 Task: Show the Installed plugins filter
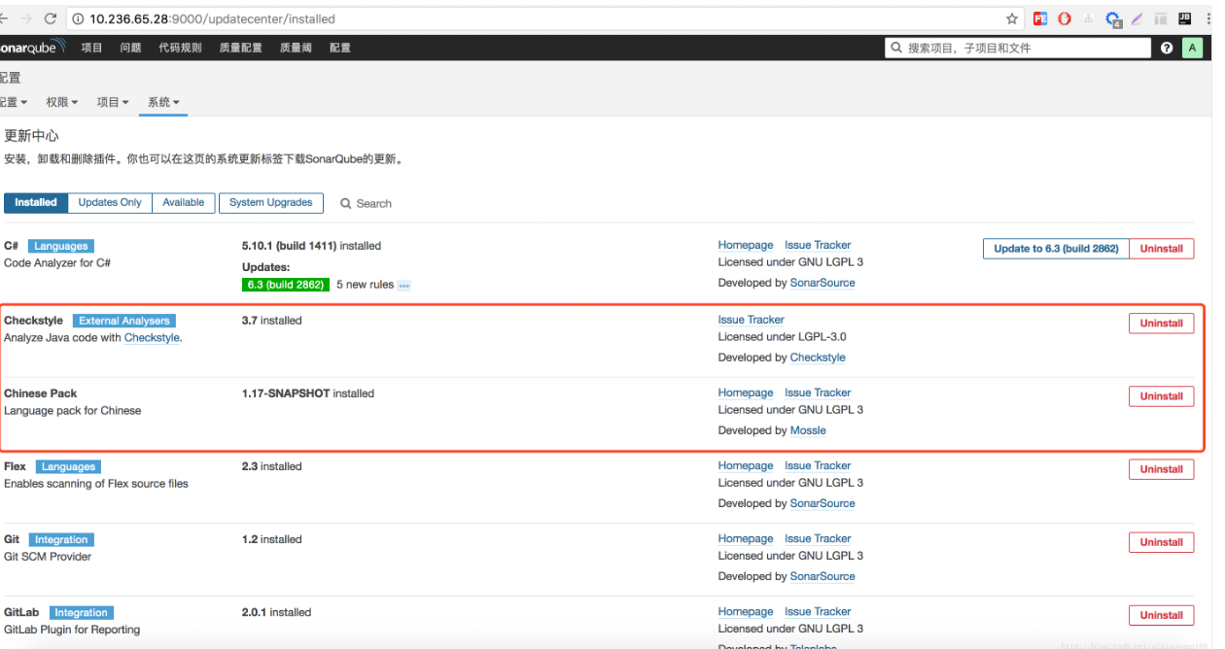36,203
